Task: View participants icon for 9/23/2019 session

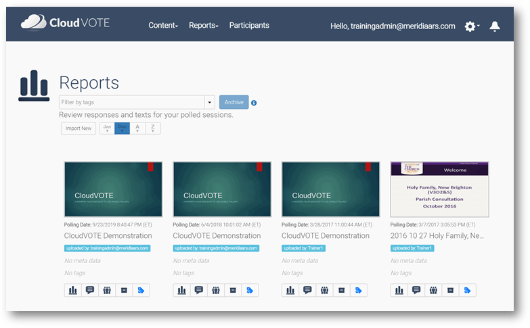Action: (107, 290)
